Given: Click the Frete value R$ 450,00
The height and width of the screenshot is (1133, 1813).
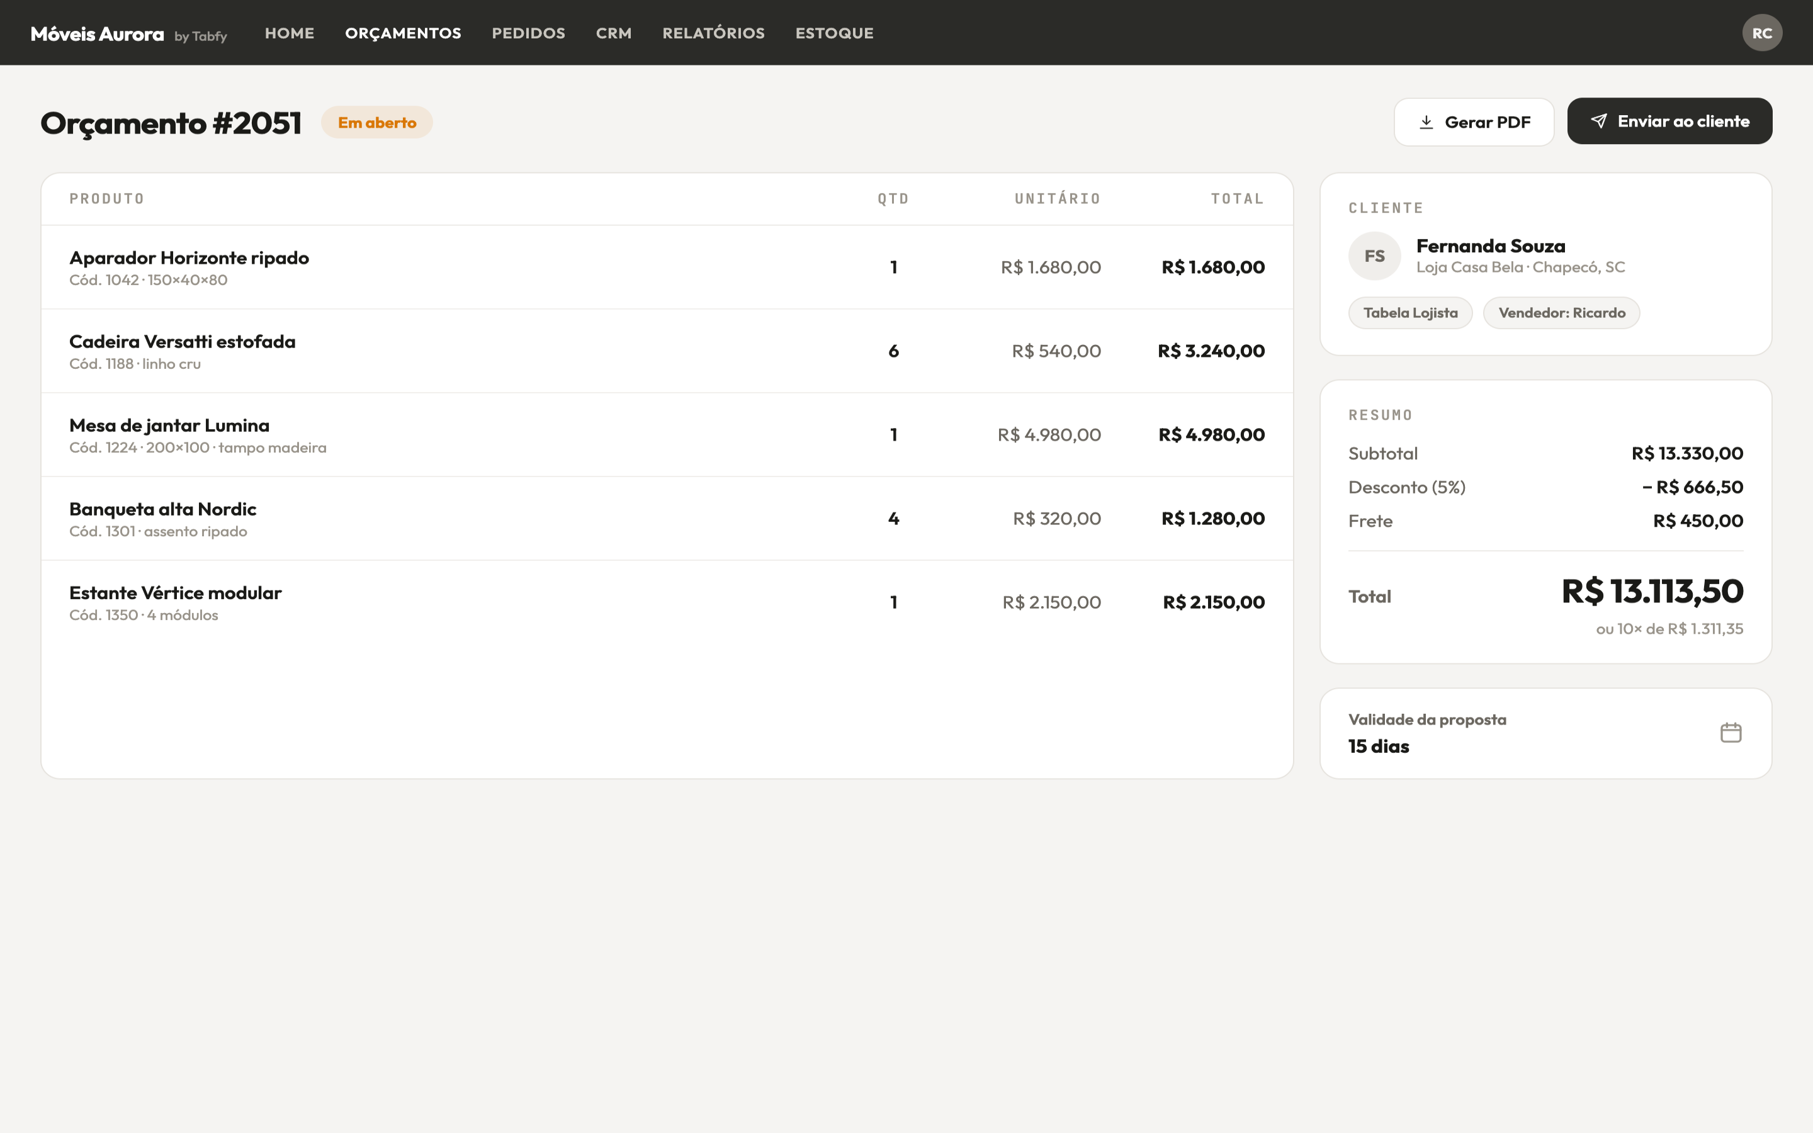Looking at the screenshot, I should click(1698, 521).
